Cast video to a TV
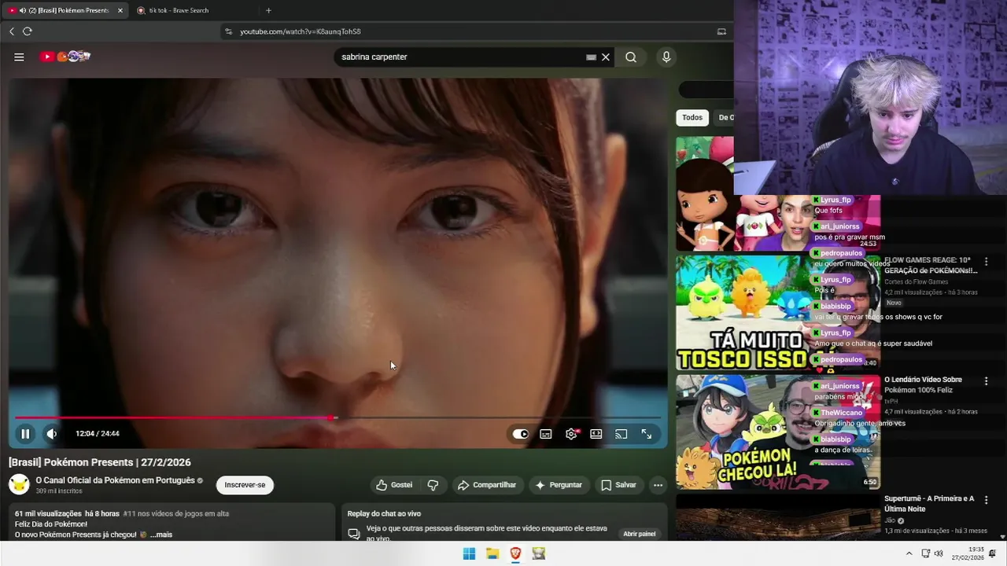Viewport: 1007px width, 566px height. 621,434
